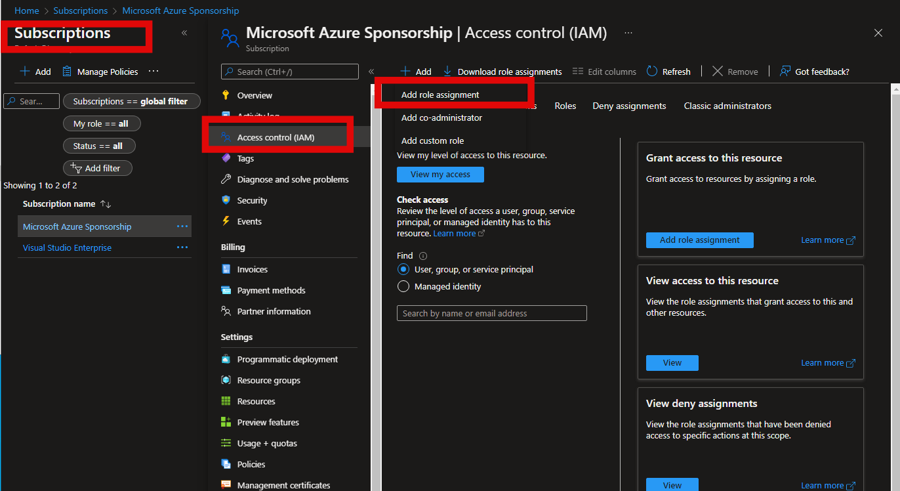Click the Search by name or email field
The image size is (900, 491).
(492, 313)
